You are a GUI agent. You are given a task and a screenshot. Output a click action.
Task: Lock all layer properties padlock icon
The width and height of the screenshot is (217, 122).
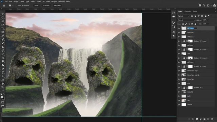(x=195, y=24)
